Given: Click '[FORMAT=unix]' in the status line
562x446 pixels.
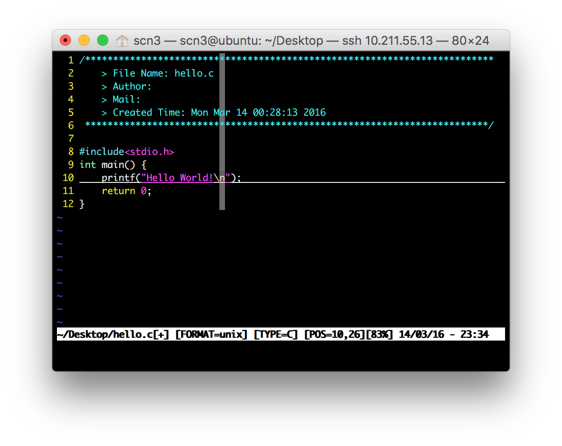Looking at the screenshot, I should point(211,334).
